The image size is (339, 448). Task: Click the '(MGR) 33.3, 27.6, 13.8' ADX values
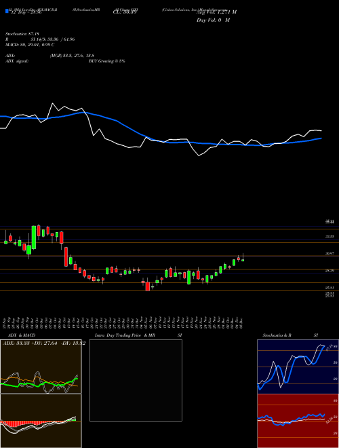[72, 56]
